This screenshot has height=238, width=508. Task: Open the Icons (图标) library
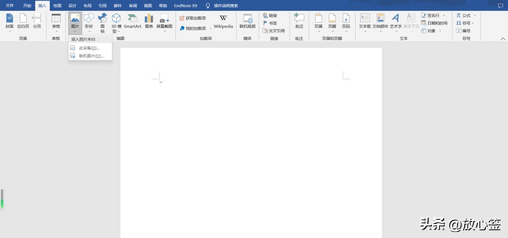pos(103,23)
